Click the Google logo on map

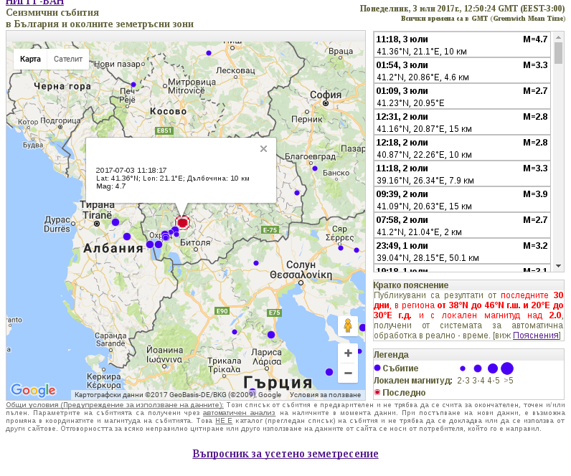(x=33, y=390)
